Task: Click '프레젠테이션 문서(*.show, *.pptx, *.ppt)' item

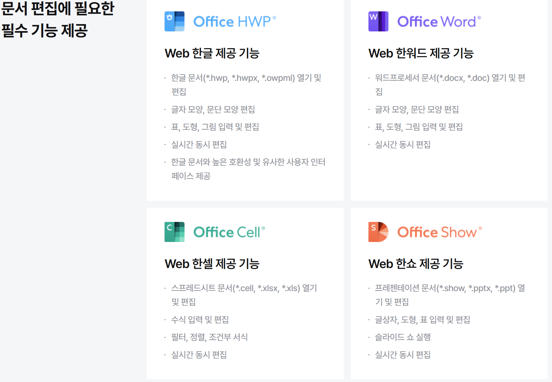Action: coord(450,295)
